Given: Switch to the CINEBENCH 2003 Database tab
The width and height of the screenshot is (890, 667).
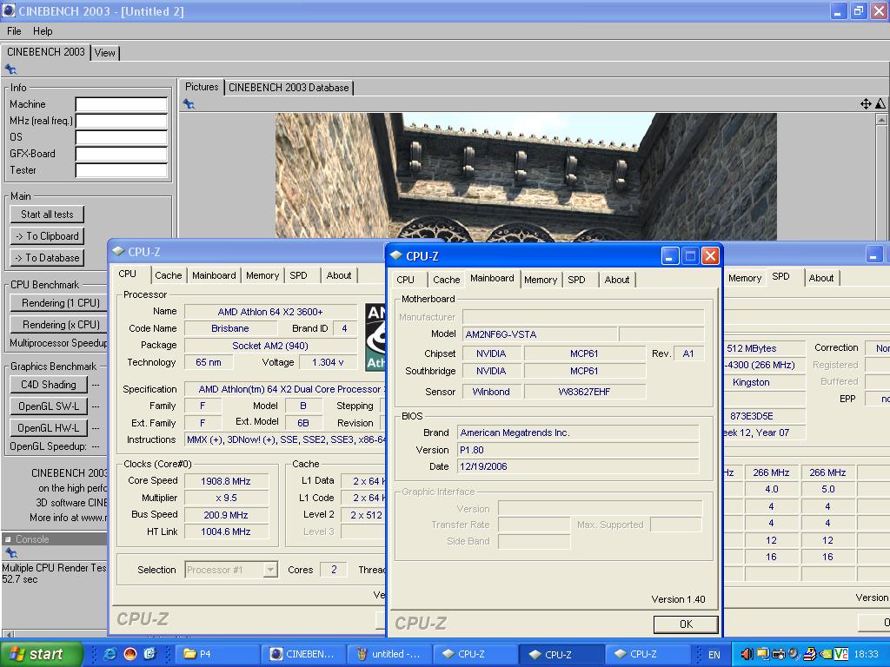Looking at the screenshot, I should tap(289, 88).
